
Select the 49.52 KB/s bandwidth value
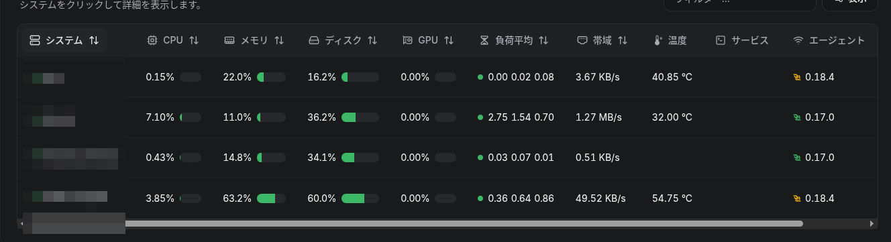click(600, 198)
